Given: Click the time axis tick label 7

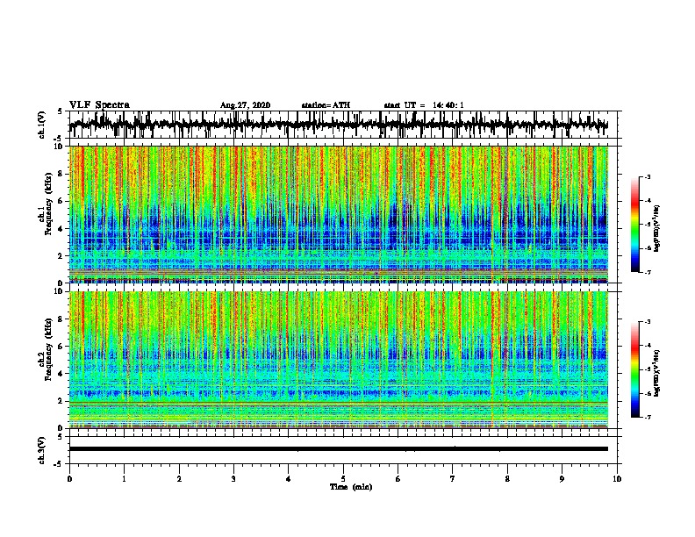Looking at the screenshot, I should 453,479.
